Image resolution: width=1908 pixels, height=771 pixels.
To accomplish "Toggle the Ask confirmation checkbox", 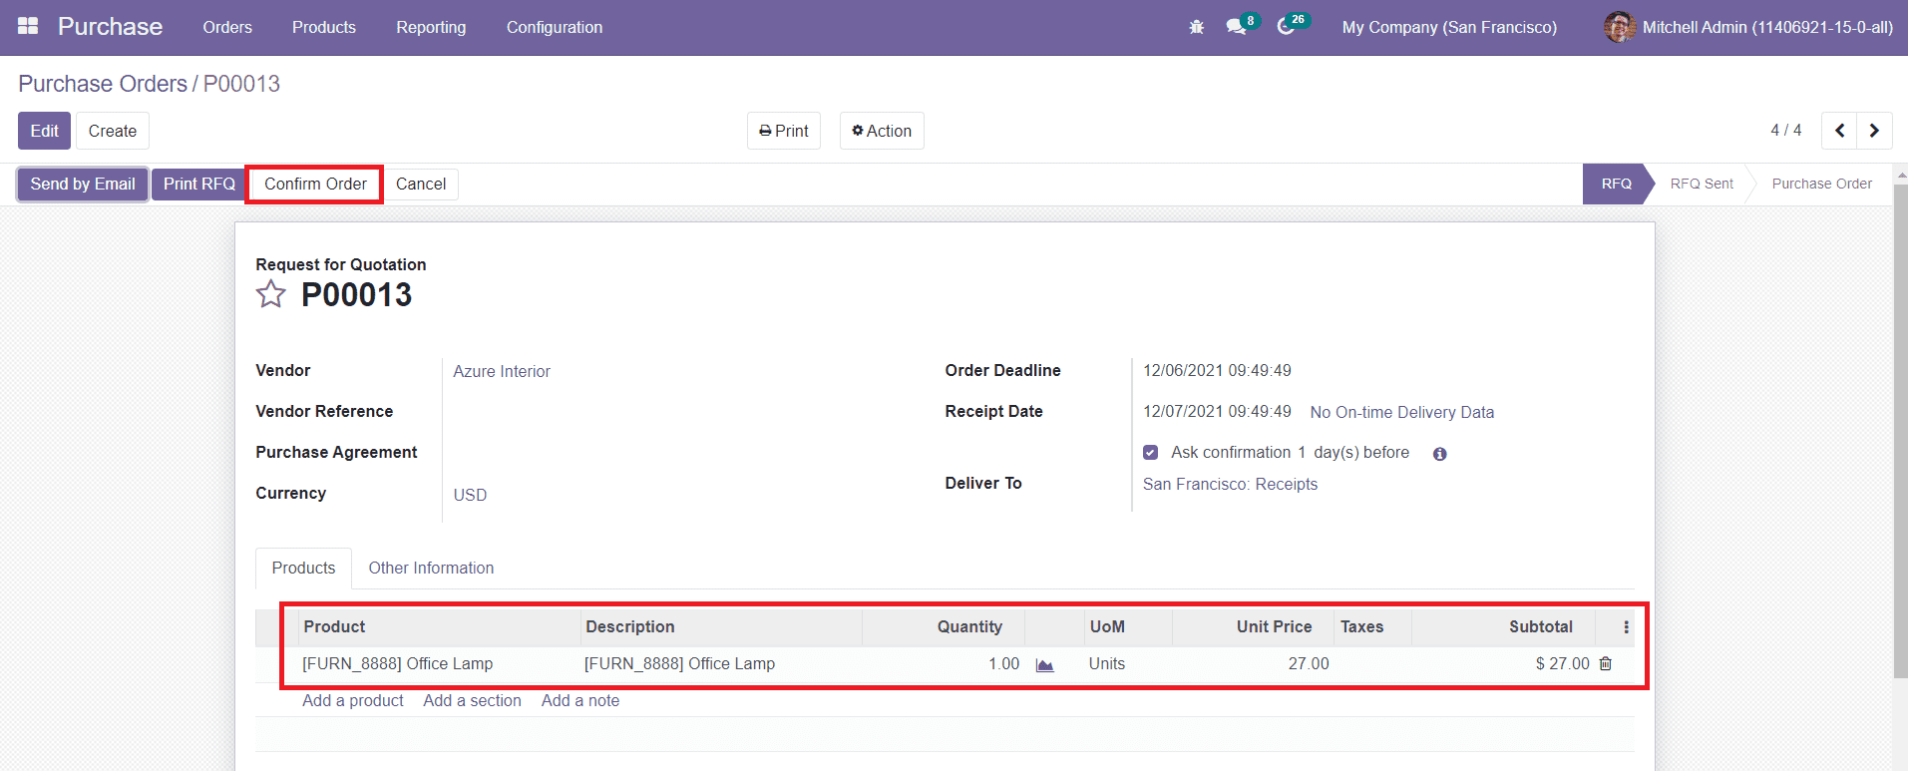I will (1151, 453).
